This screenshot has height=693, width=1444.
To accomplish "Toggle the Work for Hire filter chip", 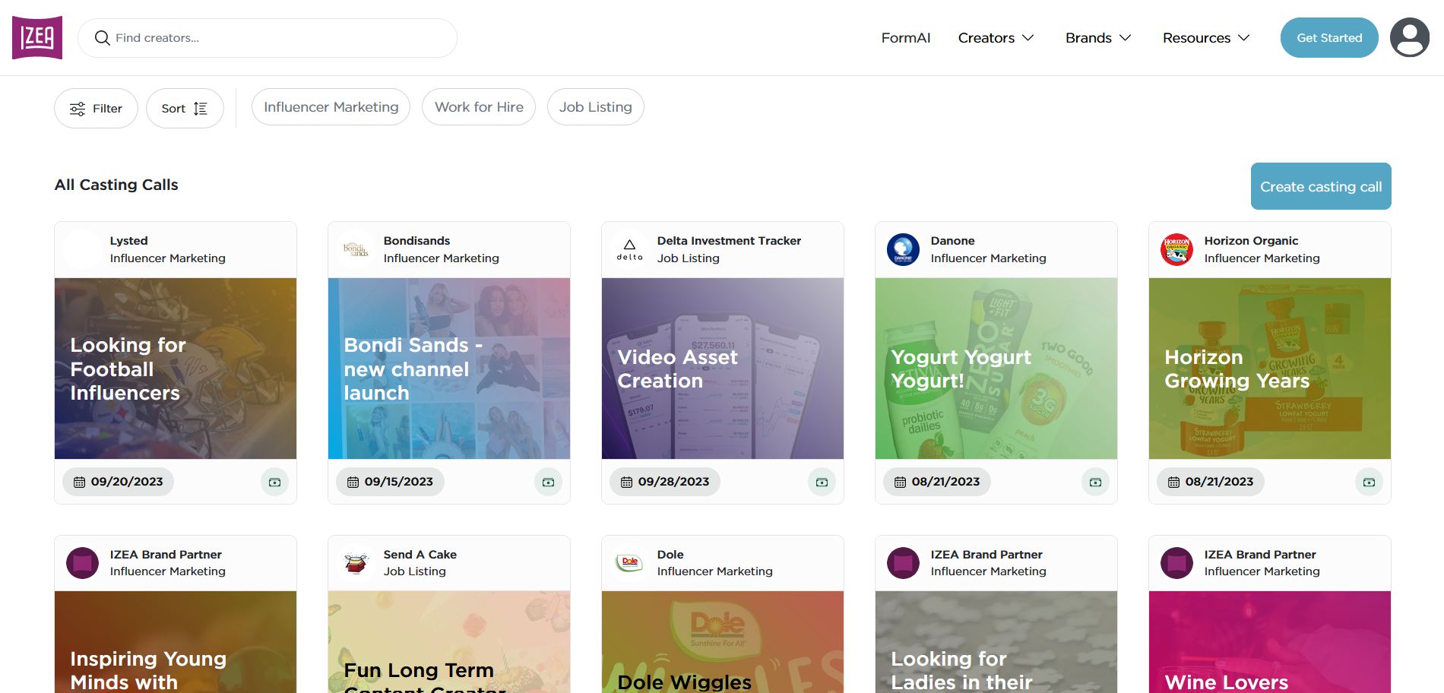I will click(479, 107).
